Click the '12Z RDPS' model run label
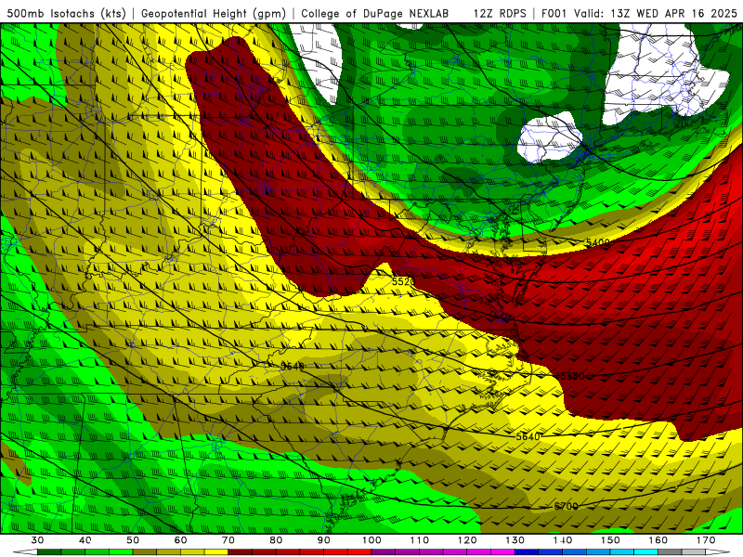This screenshot has width=743, height=557. click(500, 13)
